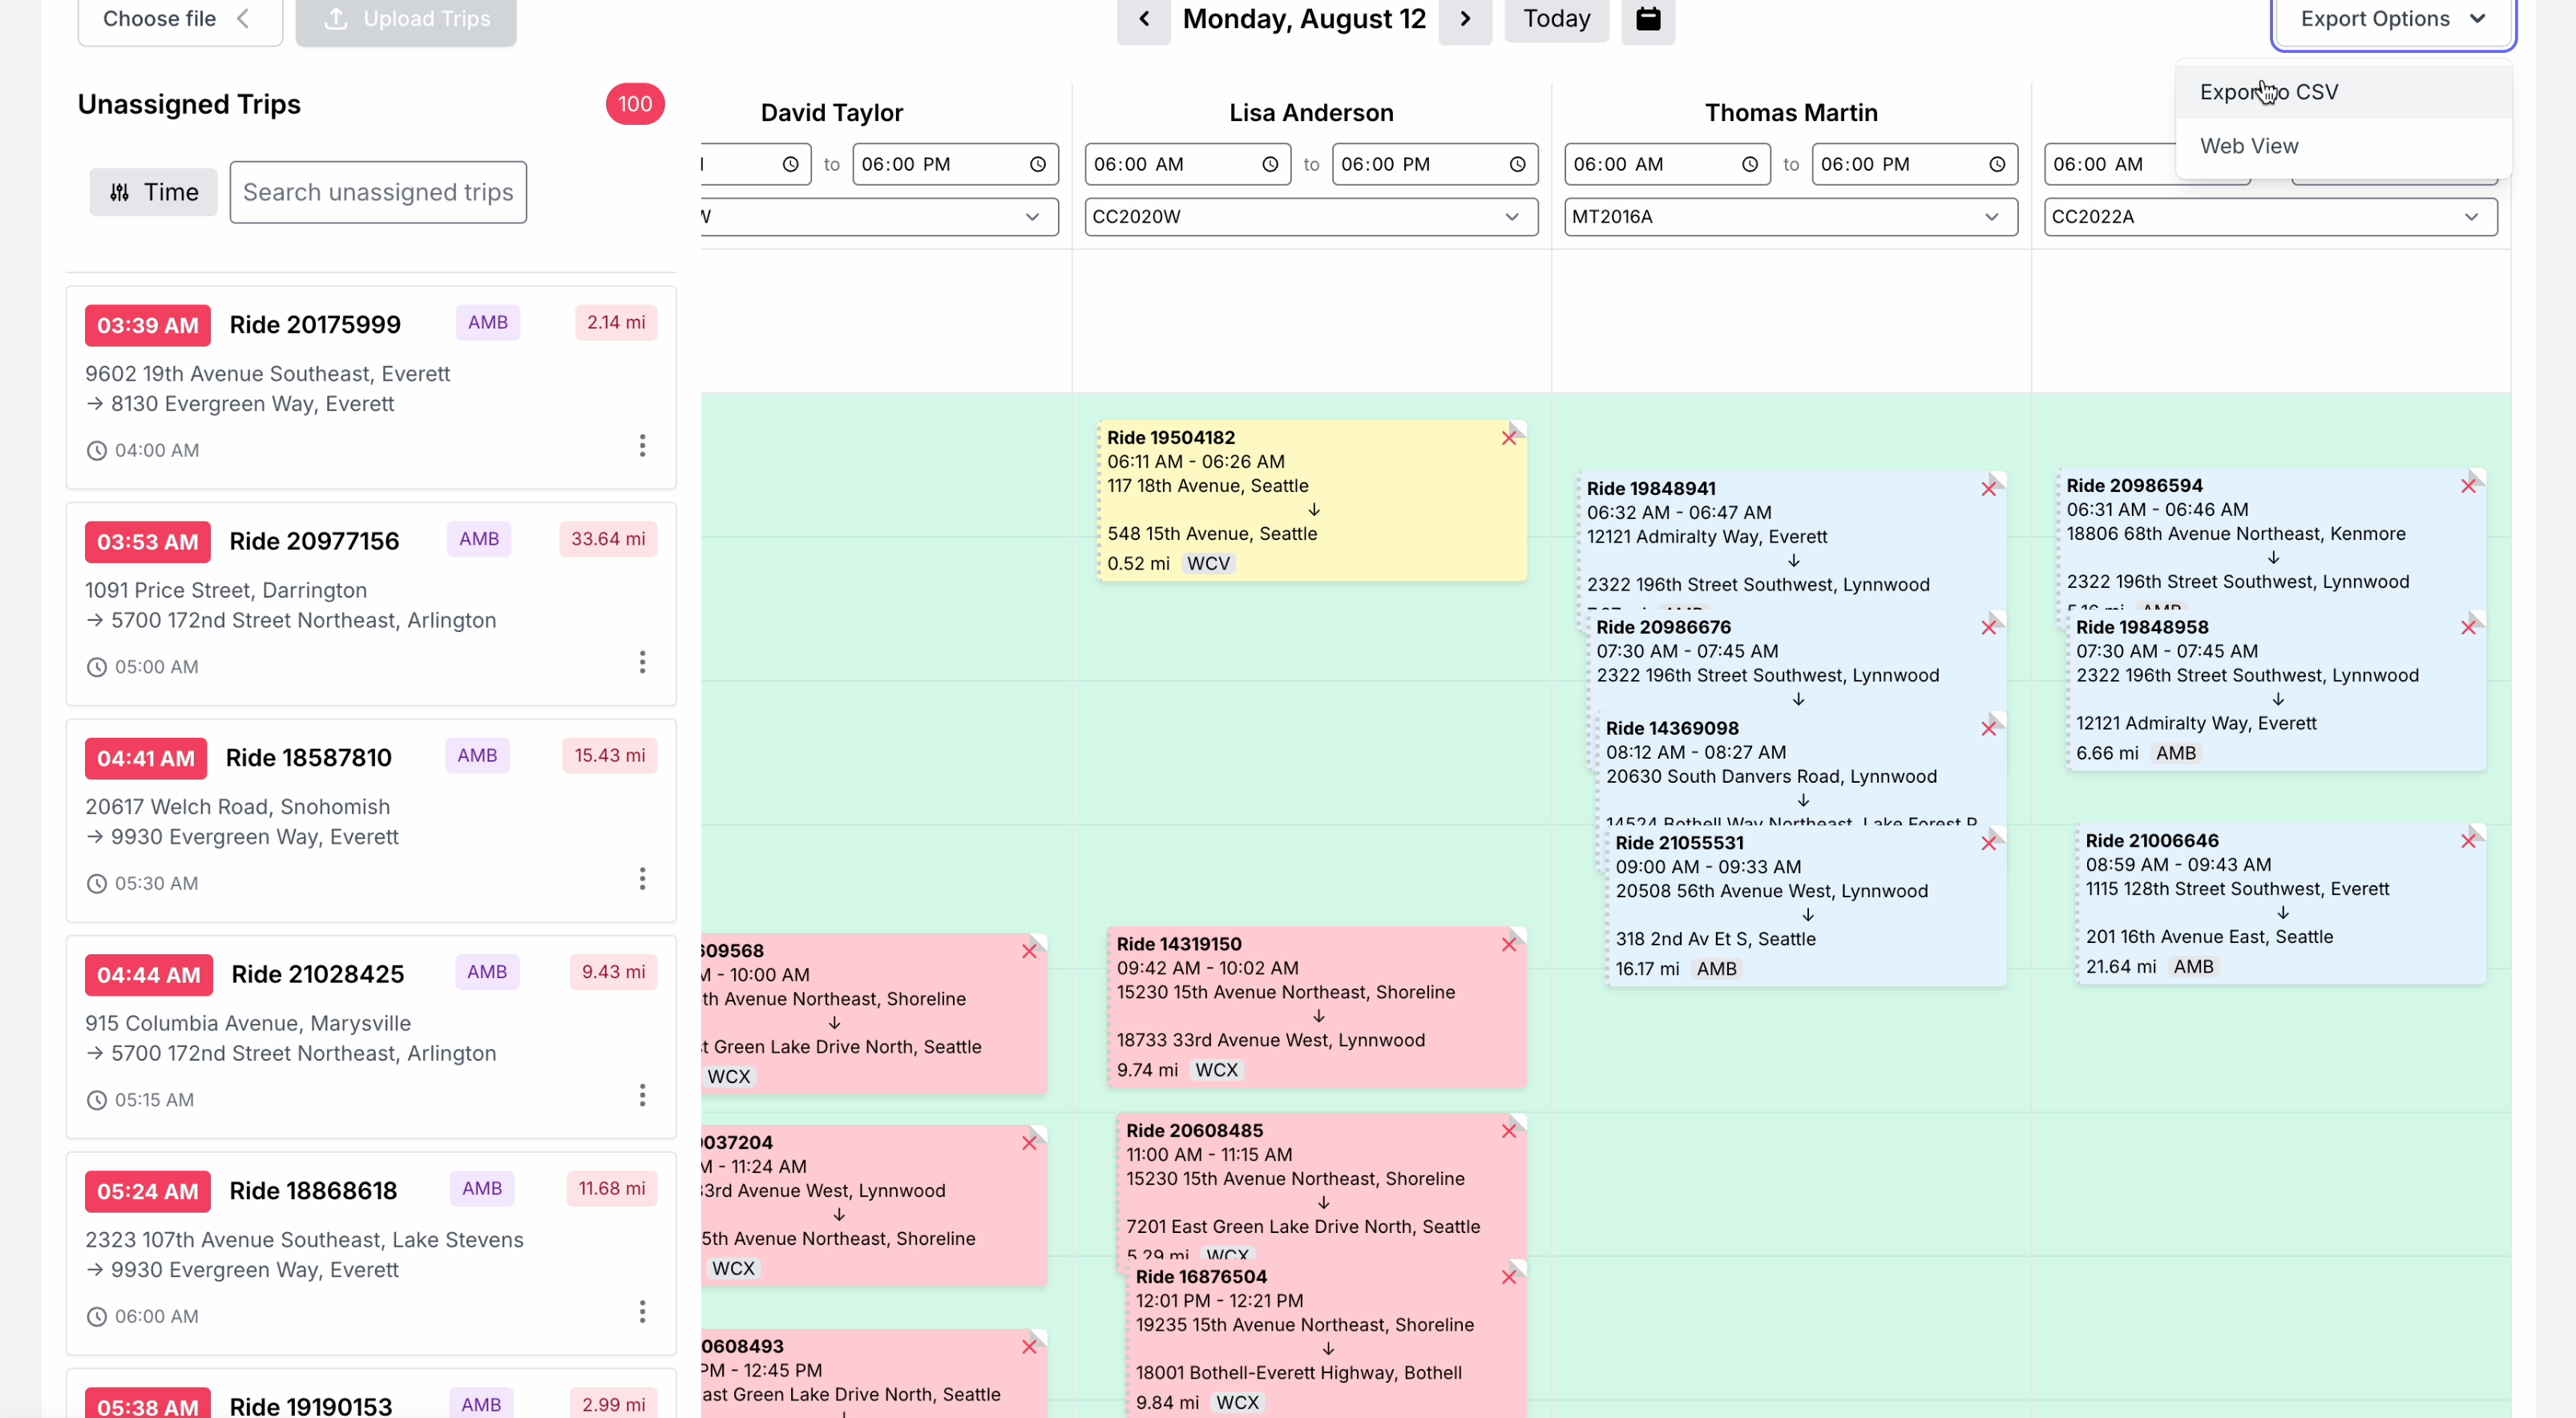The width and height of the screenshot is (2576, 1418).
Task: Open three-dot menu for Ride 18587810
Action: [x=642, y=878]
